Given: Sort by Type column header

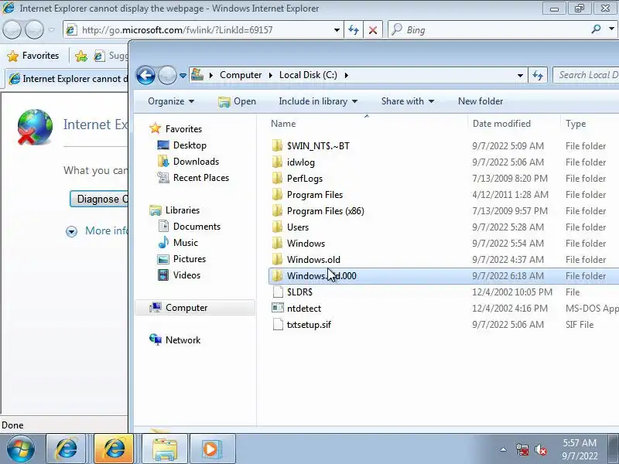Looking at the screenshot, I should coord(576,124).
